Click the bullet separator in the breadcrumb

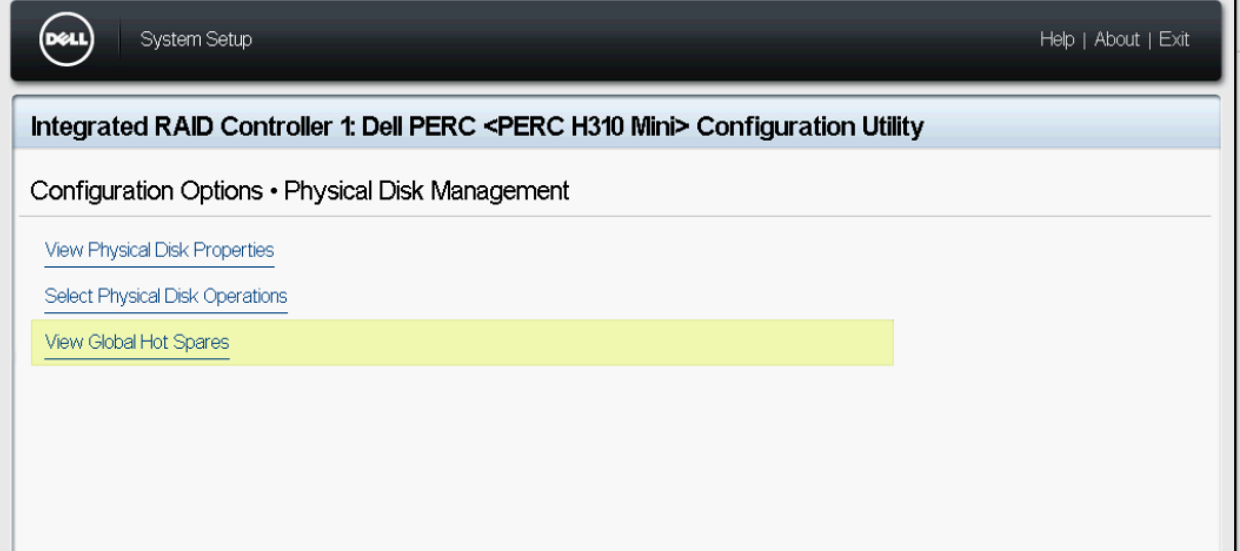[x=274, y=192]
